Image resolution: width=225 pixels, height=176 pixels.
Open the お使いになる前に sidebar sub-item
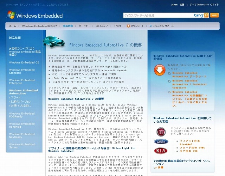tap(21, 105)
